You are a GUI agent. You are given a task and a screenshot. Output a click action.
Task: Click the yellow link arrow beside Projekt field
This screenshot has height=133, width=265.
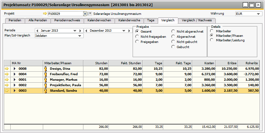click(45, 14)
